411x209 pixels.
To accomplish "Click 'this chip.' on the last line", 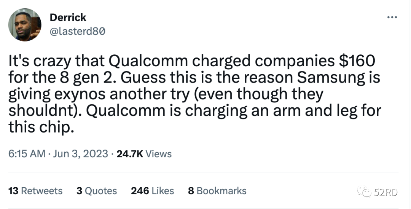I will pyautogui.click(x=41, y=128).
